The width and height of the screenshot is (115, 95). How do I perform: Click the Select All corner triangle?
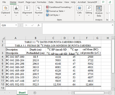tap(3, 38)
